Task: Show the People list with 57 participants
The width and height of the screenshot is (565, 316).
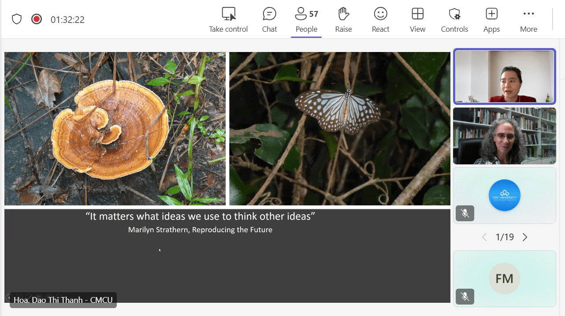Action: tap(306, 20)
